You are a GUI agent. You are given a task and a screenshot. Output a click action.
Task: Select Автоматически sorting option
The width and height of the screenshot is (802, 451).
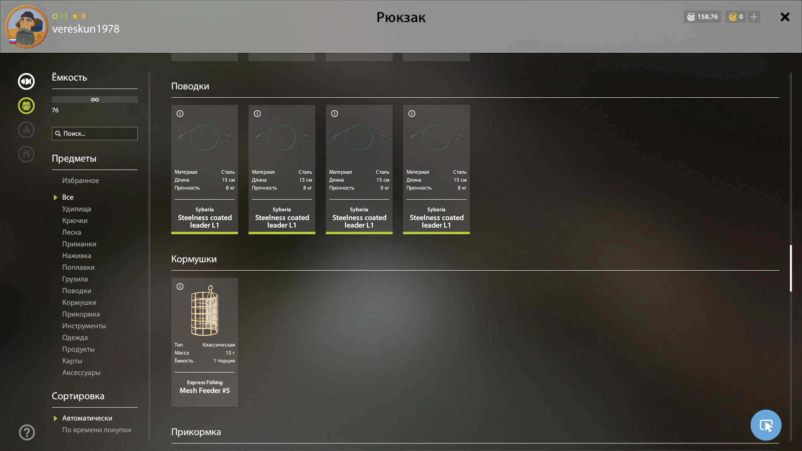pos(87,418)
